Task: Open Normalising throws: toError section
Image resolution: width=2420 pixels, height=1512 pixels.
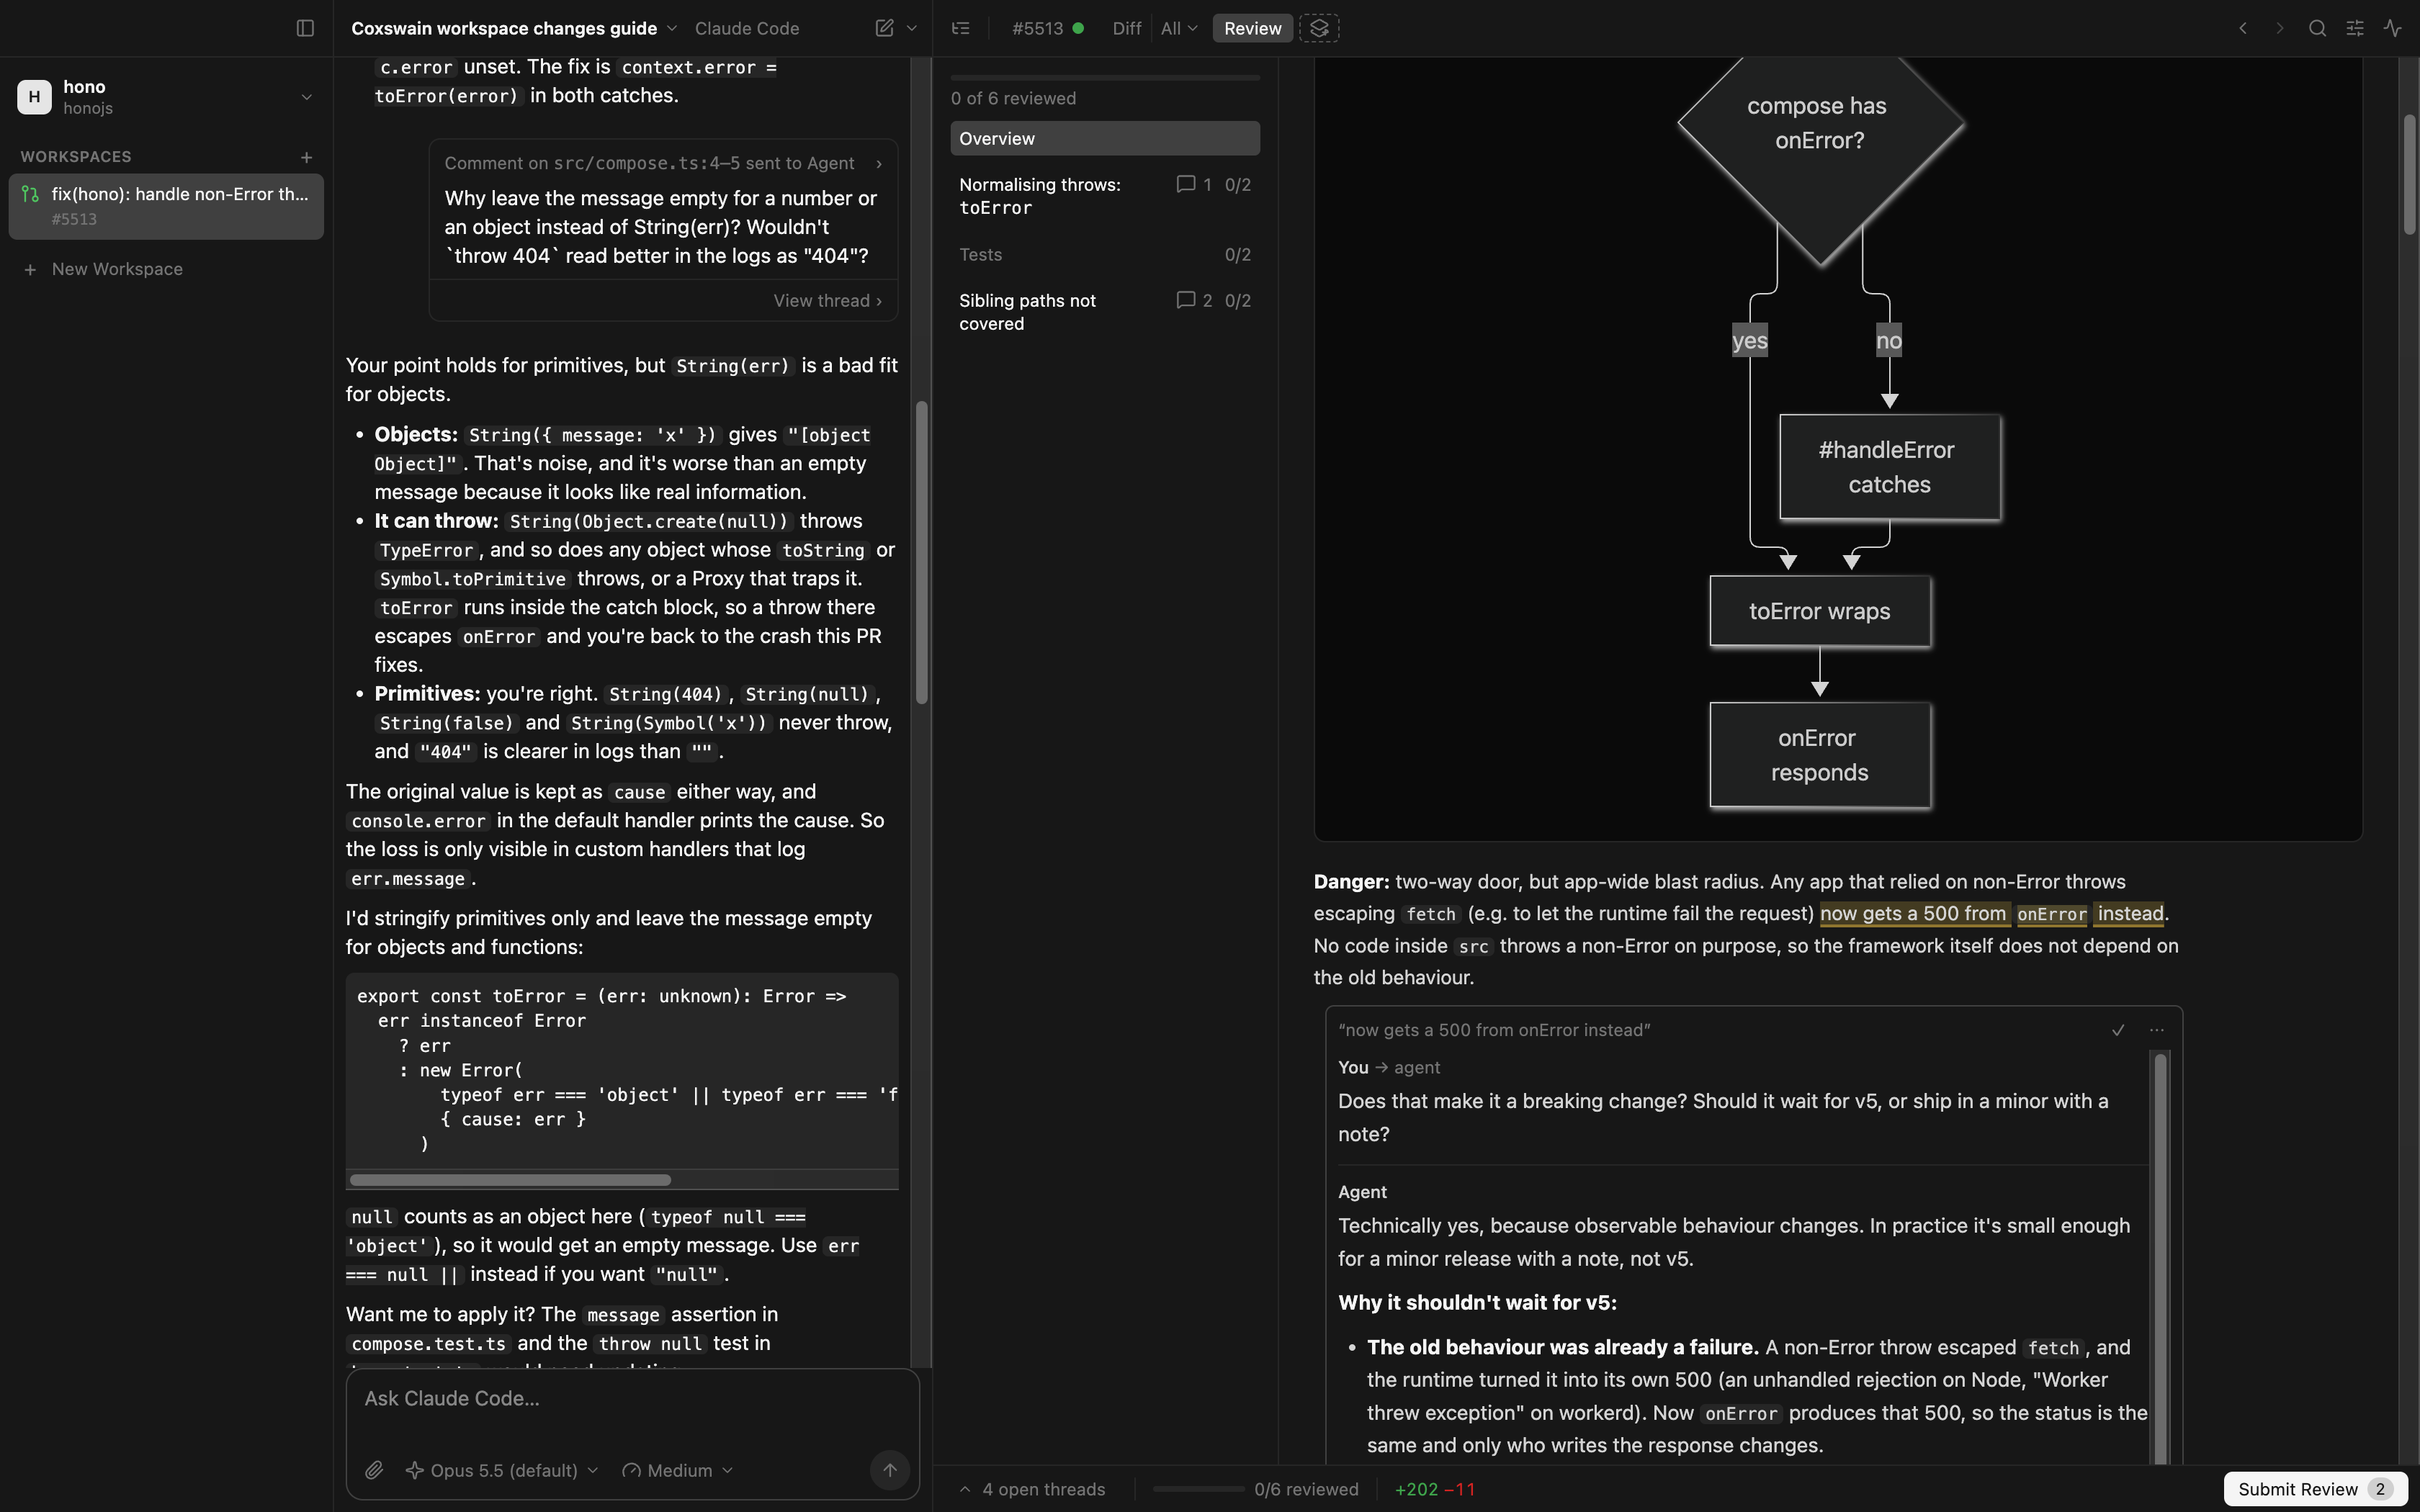Action: pos(1105,196)
